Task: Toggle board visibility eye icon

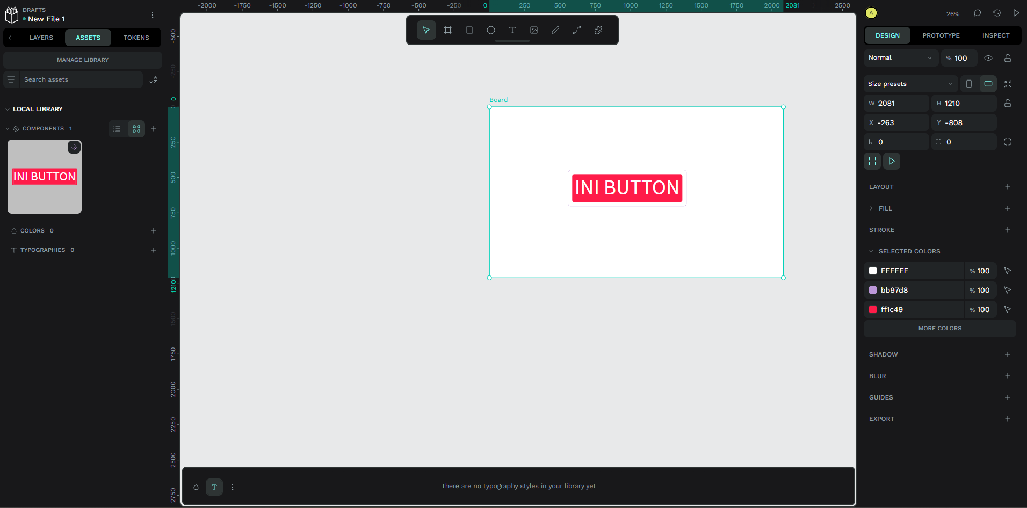Action: [988, 58]
